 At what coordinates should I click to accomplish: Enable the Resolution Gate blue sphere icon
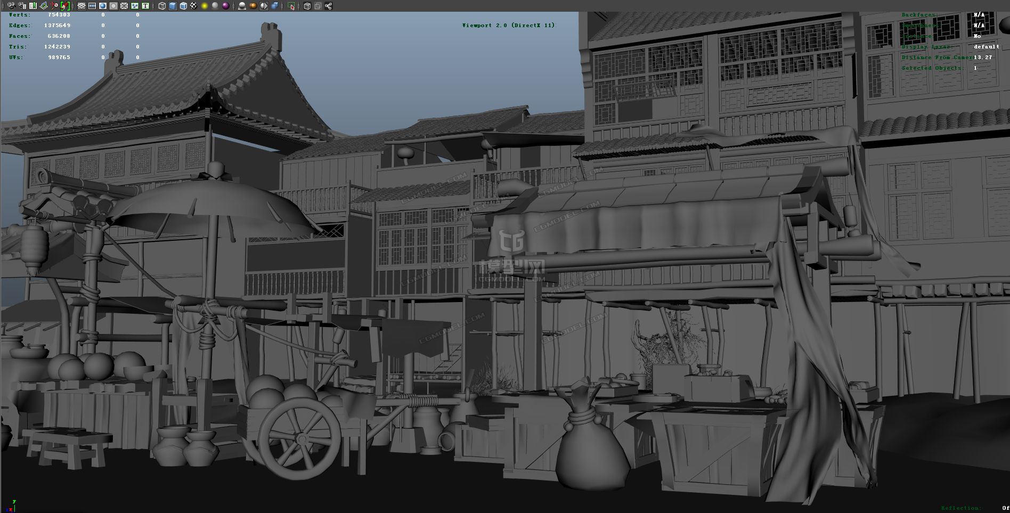click(103, 6)
